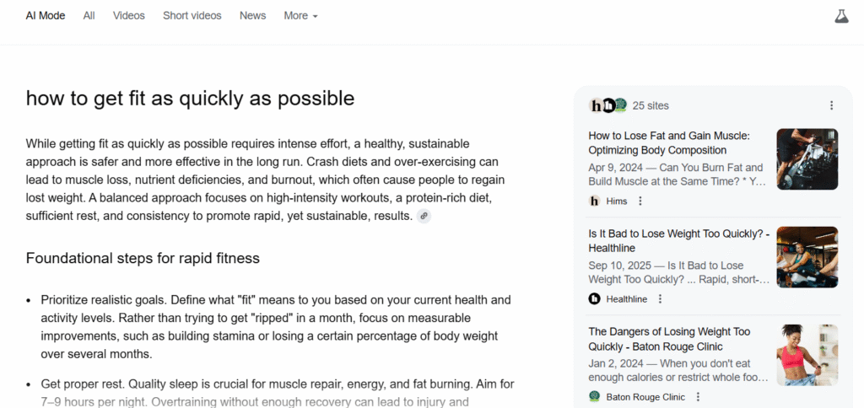Click the Healthline source favicon

pos(595,298)
